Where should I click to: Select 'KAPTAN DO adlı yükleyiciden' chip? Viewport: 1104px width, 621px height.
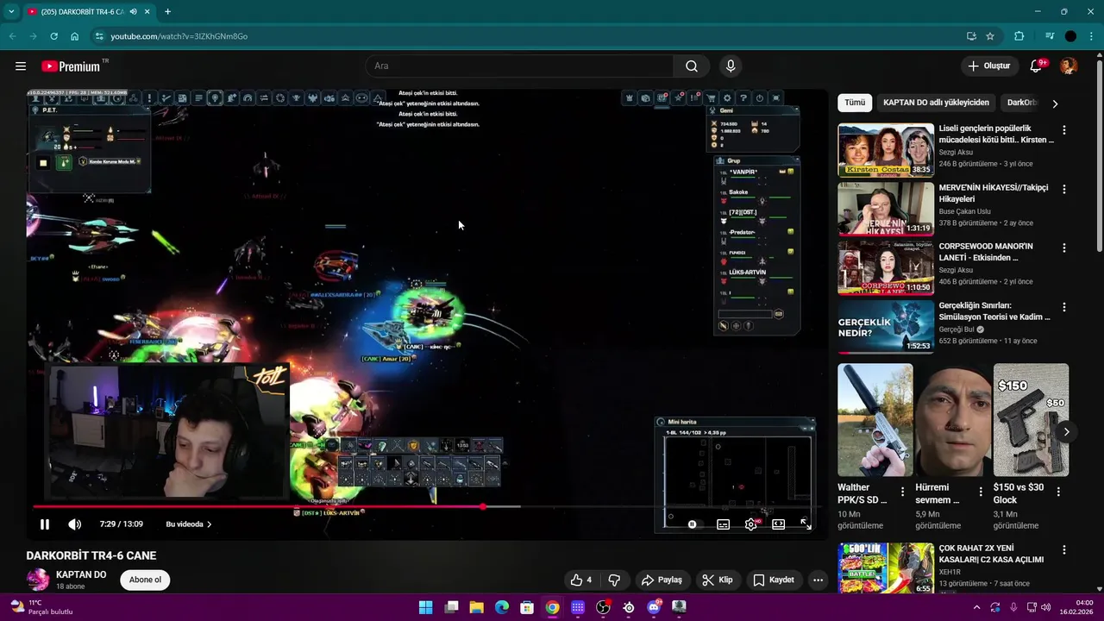tap(936, 103)
